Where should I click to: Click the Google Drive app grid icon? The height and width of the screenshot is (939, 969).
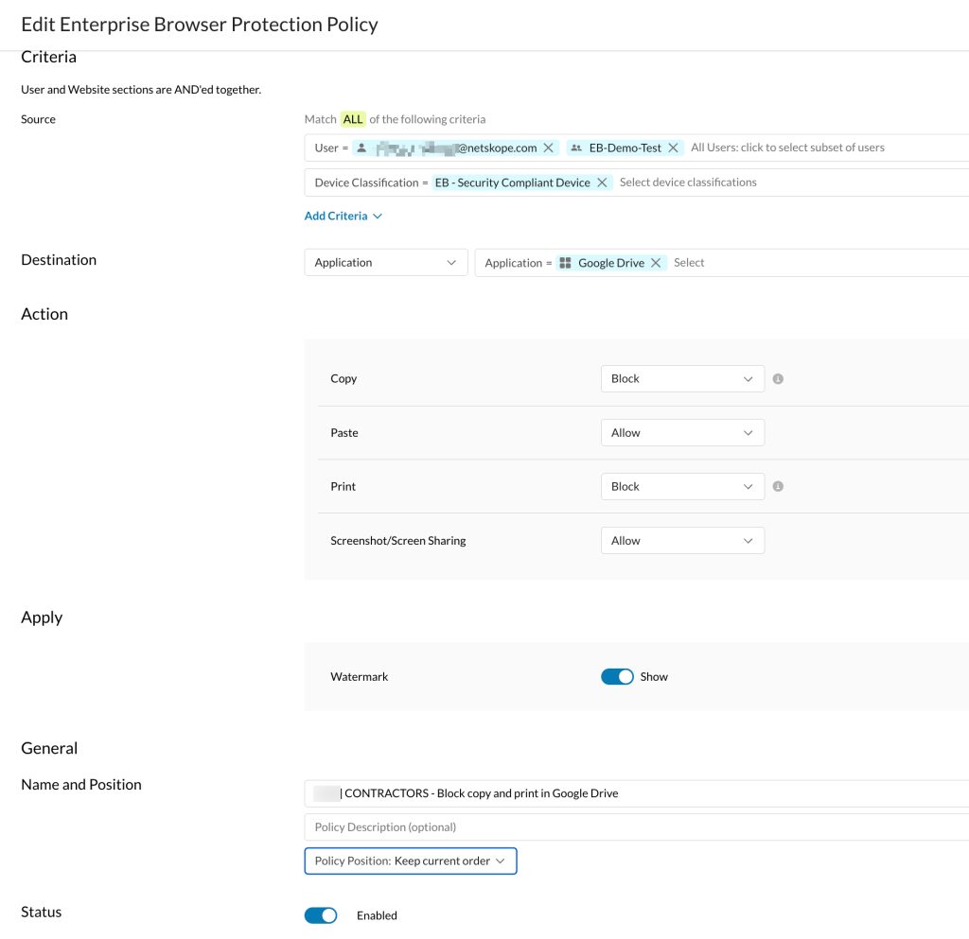(565, 263)
